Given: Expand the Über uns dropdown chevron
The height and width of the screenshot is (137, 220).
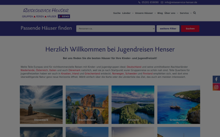Looking at the screenshot, I should pyautogui.click(x=177, y=13).
